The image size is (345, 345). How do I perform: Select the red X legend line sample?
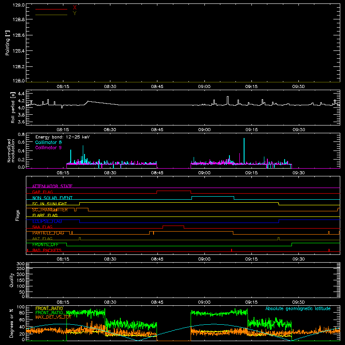tap(51, 9)
